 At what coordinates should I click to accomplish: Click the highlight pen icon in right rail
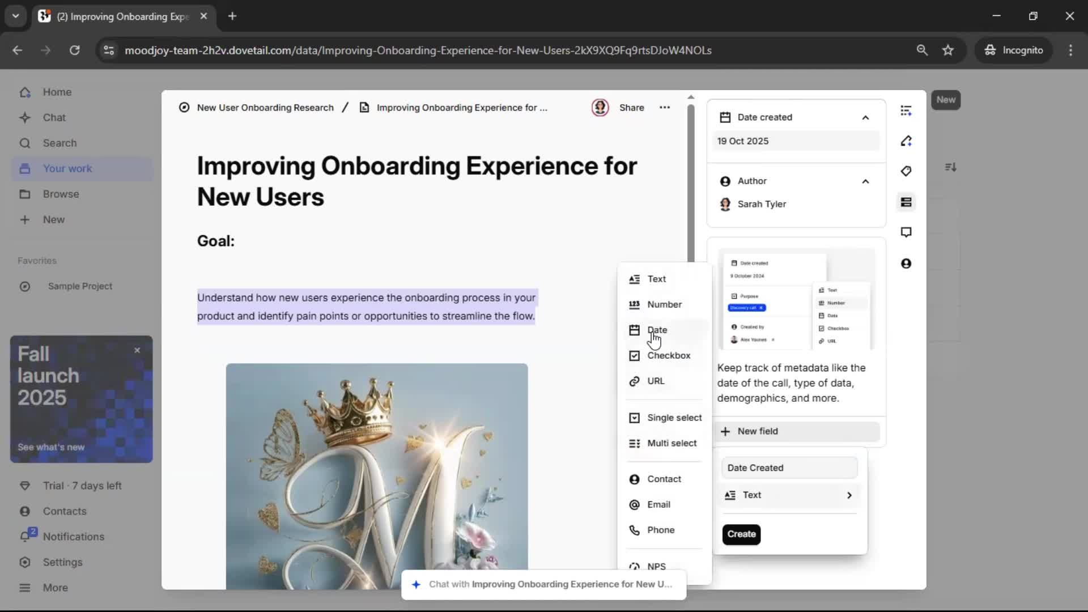click(906, 141)
